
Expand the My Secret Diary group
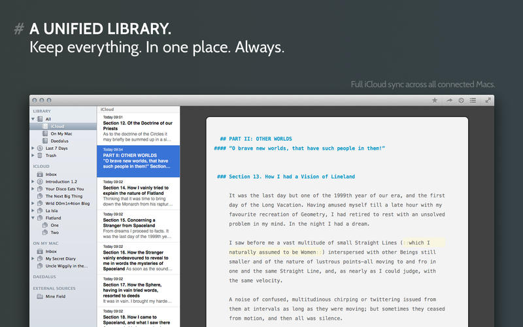coord(33,258)
